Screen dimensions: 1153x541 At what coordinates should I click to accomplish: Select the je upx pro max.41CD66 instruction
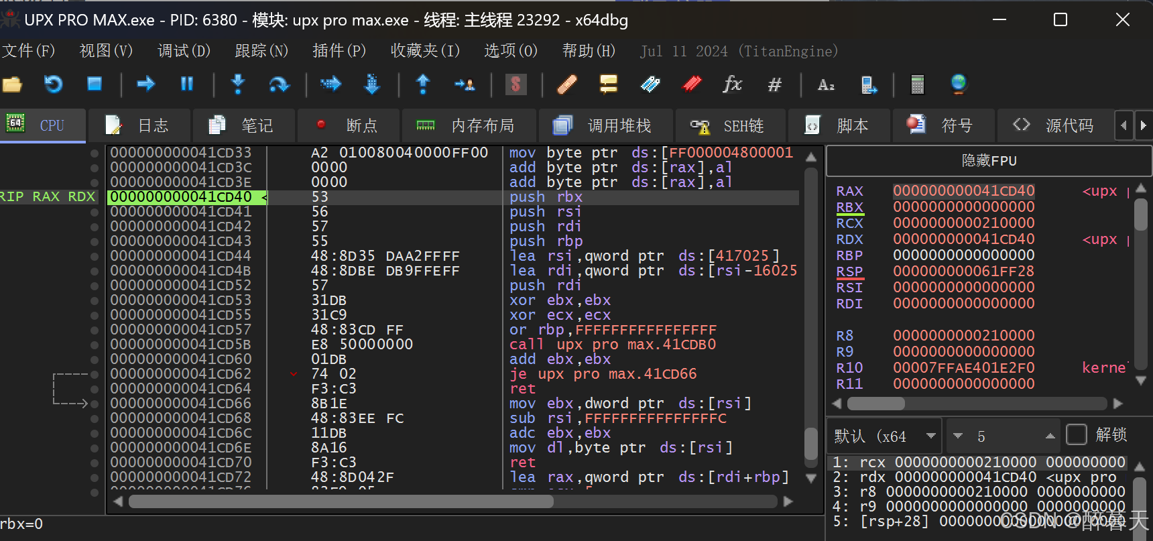tap(603, 374)
